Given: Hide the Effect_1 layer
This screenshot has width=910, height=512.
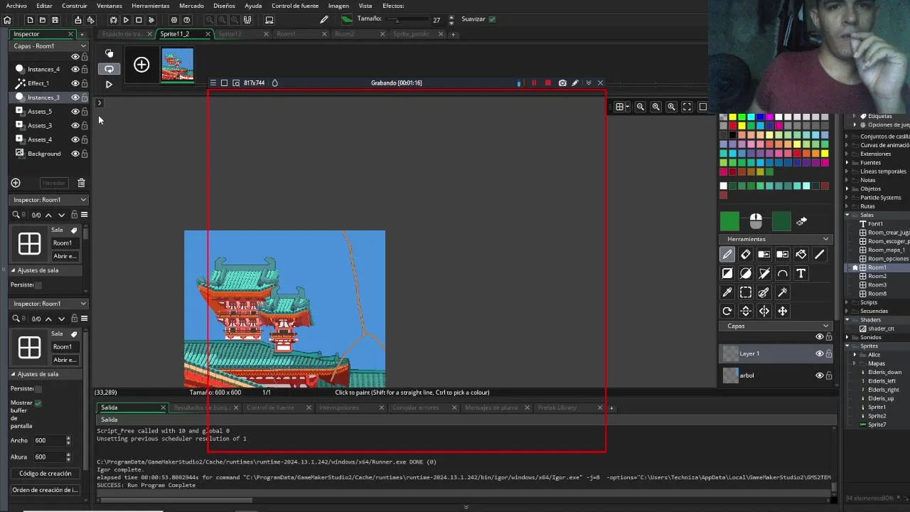Looking at the screenshot, I should (75, 83).
